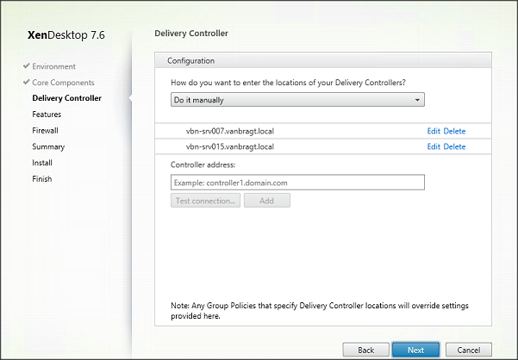The width and height of the screenshot is (518, 360).
Task: Select the Core Components step
Action: (x=63, y=83)
